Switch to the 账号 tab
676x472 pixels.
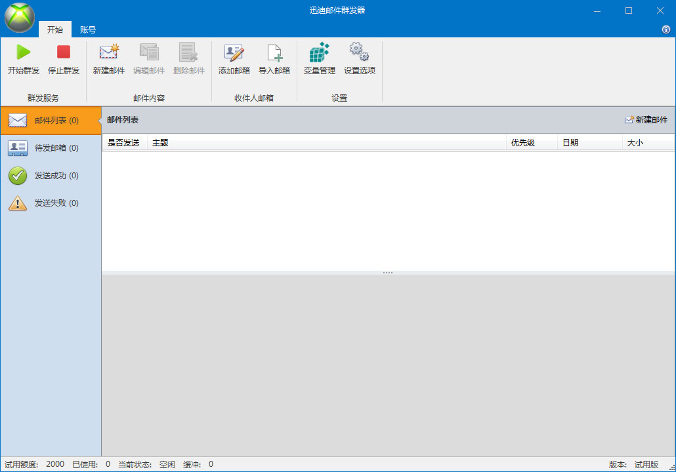[87, 29]
